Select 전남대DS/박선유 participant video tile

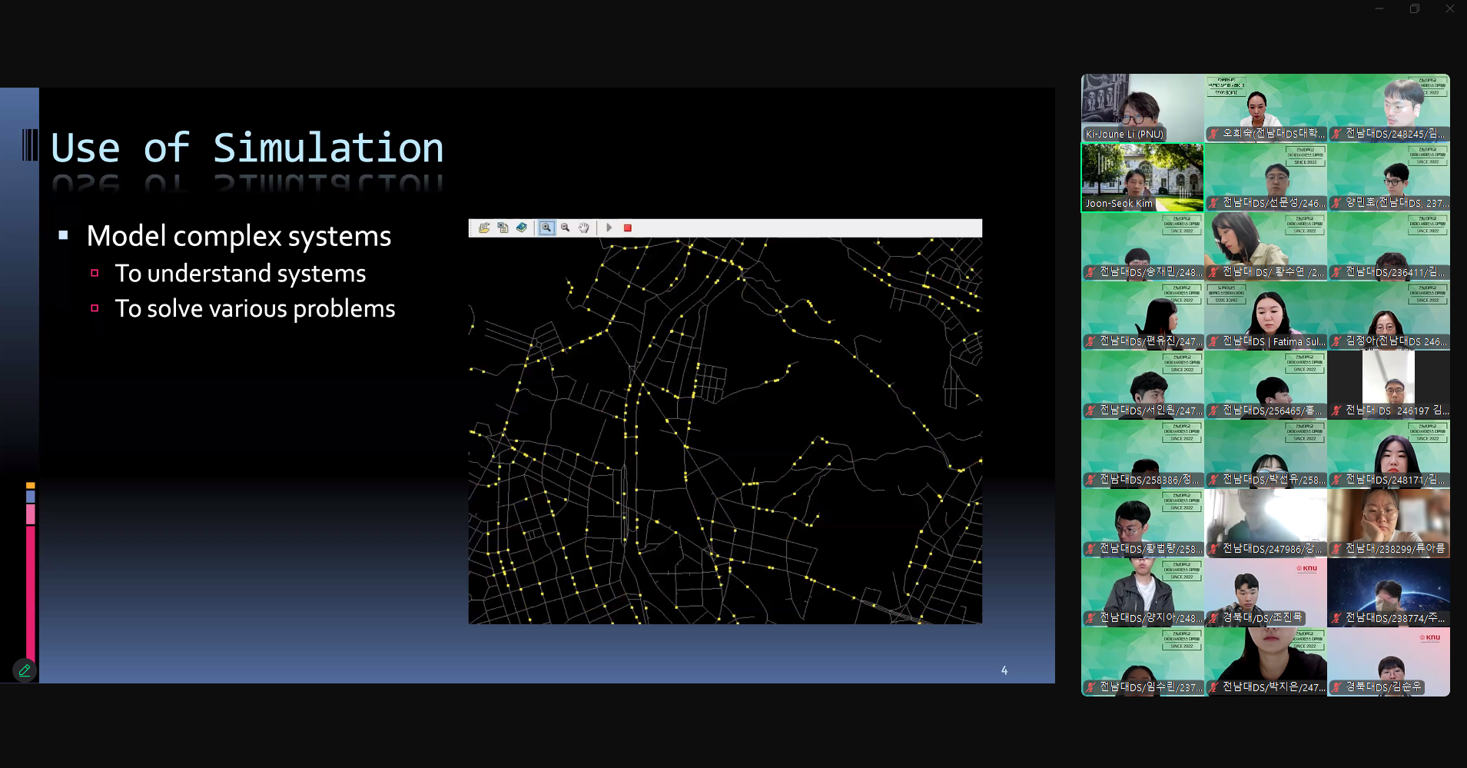(x=1266, y=454)
